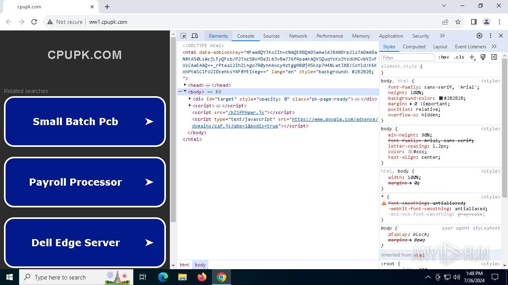The height and width of the screenshot is (285, 508).
Task: Open a new browser tab
Action: click(x=107, y=6)
